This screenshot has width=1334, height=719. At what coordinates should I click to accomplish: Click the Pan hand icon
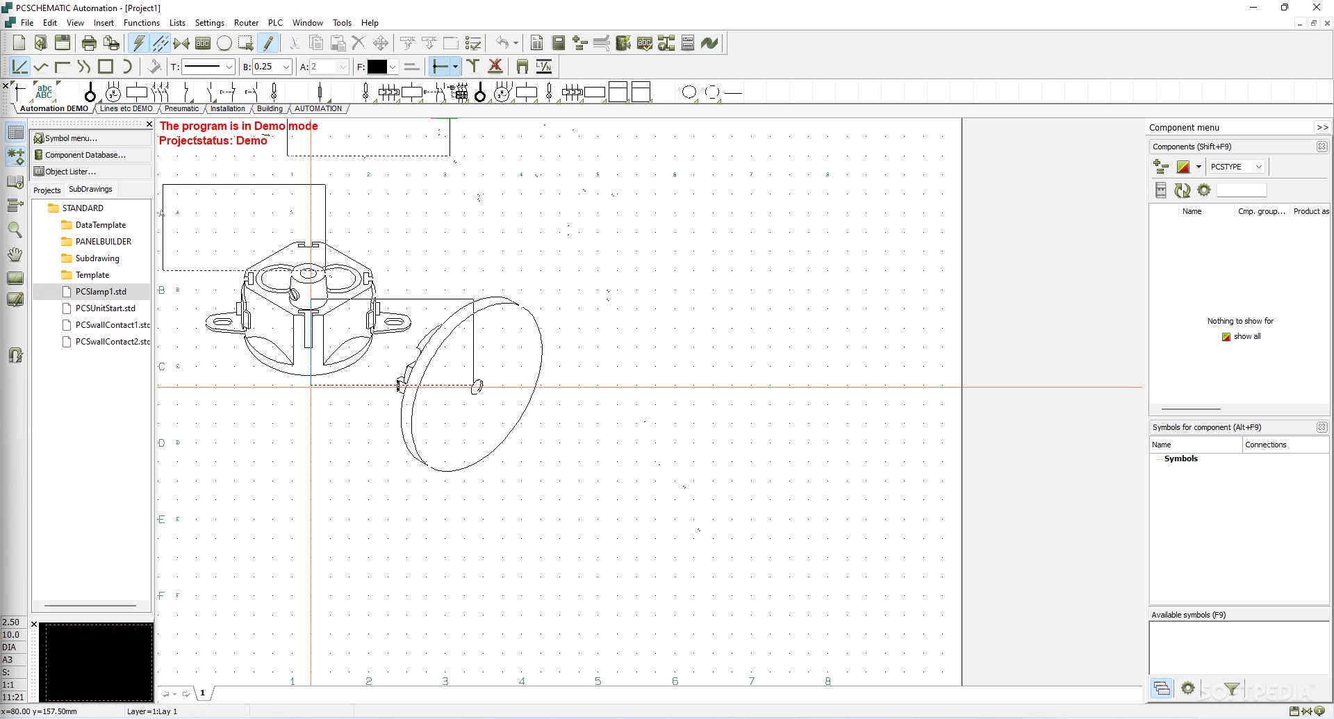pyautogui.click(x=15, y=254)
